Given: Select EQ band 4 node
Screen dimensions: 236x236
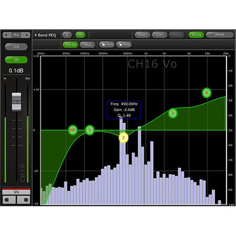Looking at the screenshot, I should (207, 92).
